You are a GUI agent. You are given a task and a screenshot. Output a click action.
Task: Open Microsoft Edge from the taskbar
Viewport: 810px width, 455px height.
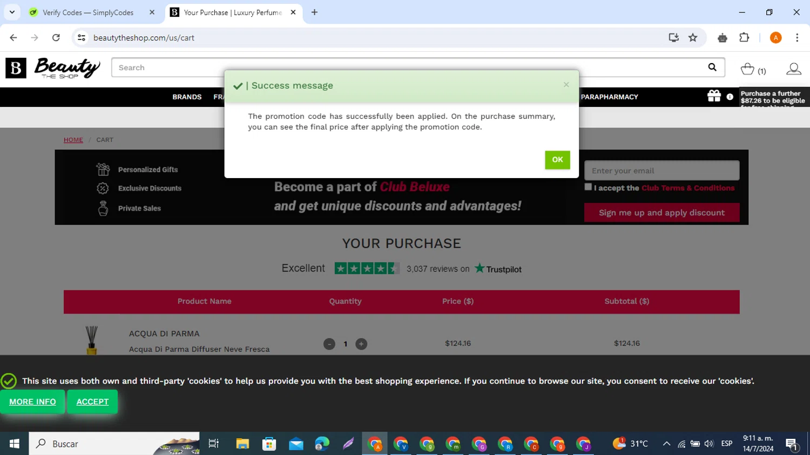point(322,444)
